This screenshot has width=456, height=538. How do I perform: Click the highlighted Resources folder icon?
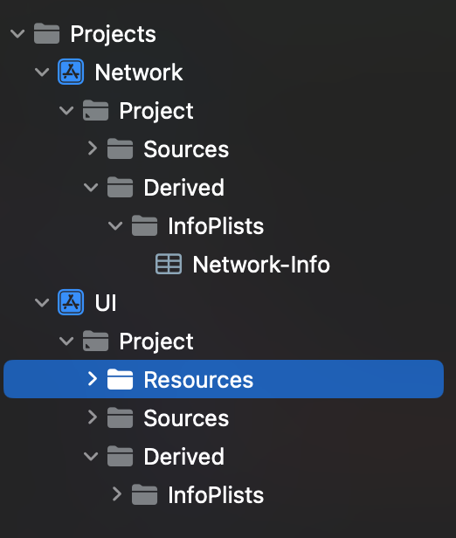click(120, 379)
